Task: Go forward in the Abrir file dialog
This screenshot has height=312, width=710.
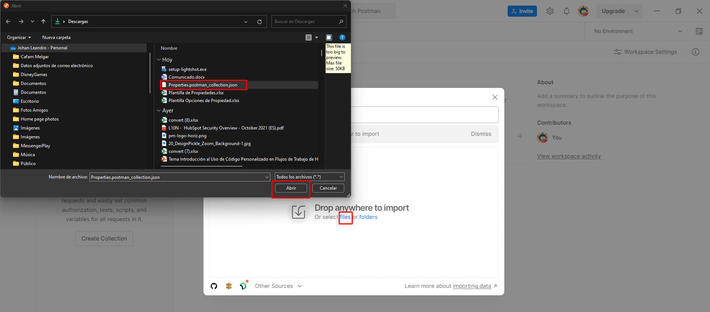Action: 21,22
